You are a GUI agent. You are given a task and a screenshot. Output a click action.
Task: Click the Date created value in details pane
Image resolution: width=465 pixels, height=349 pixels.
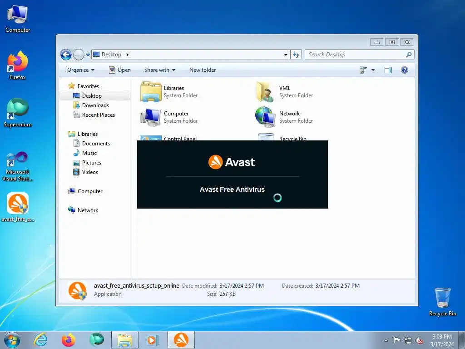pyautogui.click(x=337, y=285)
